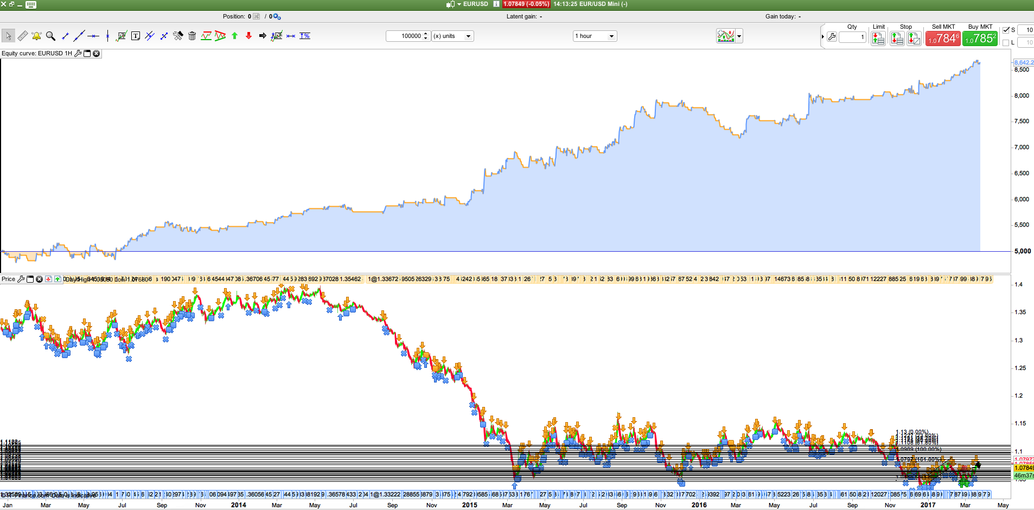Screen dimensions: 1034x510
Task: Open the EURUSD instrument info icon
Action: [496, 4]
